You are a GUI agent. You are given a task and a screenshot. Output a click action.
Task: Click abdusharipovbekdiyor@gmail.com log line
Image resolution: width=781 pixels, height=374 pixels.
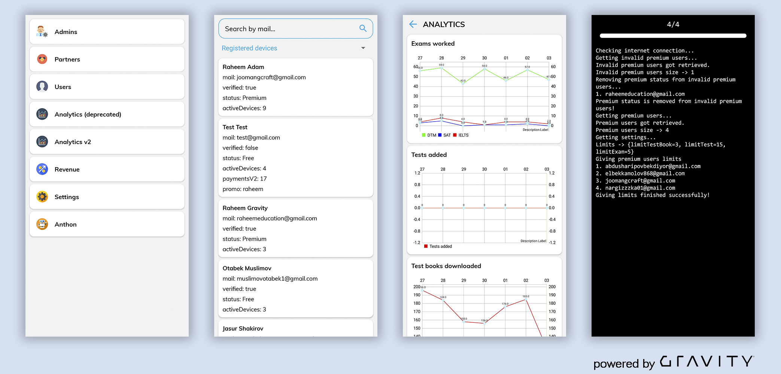coord(648,166)
